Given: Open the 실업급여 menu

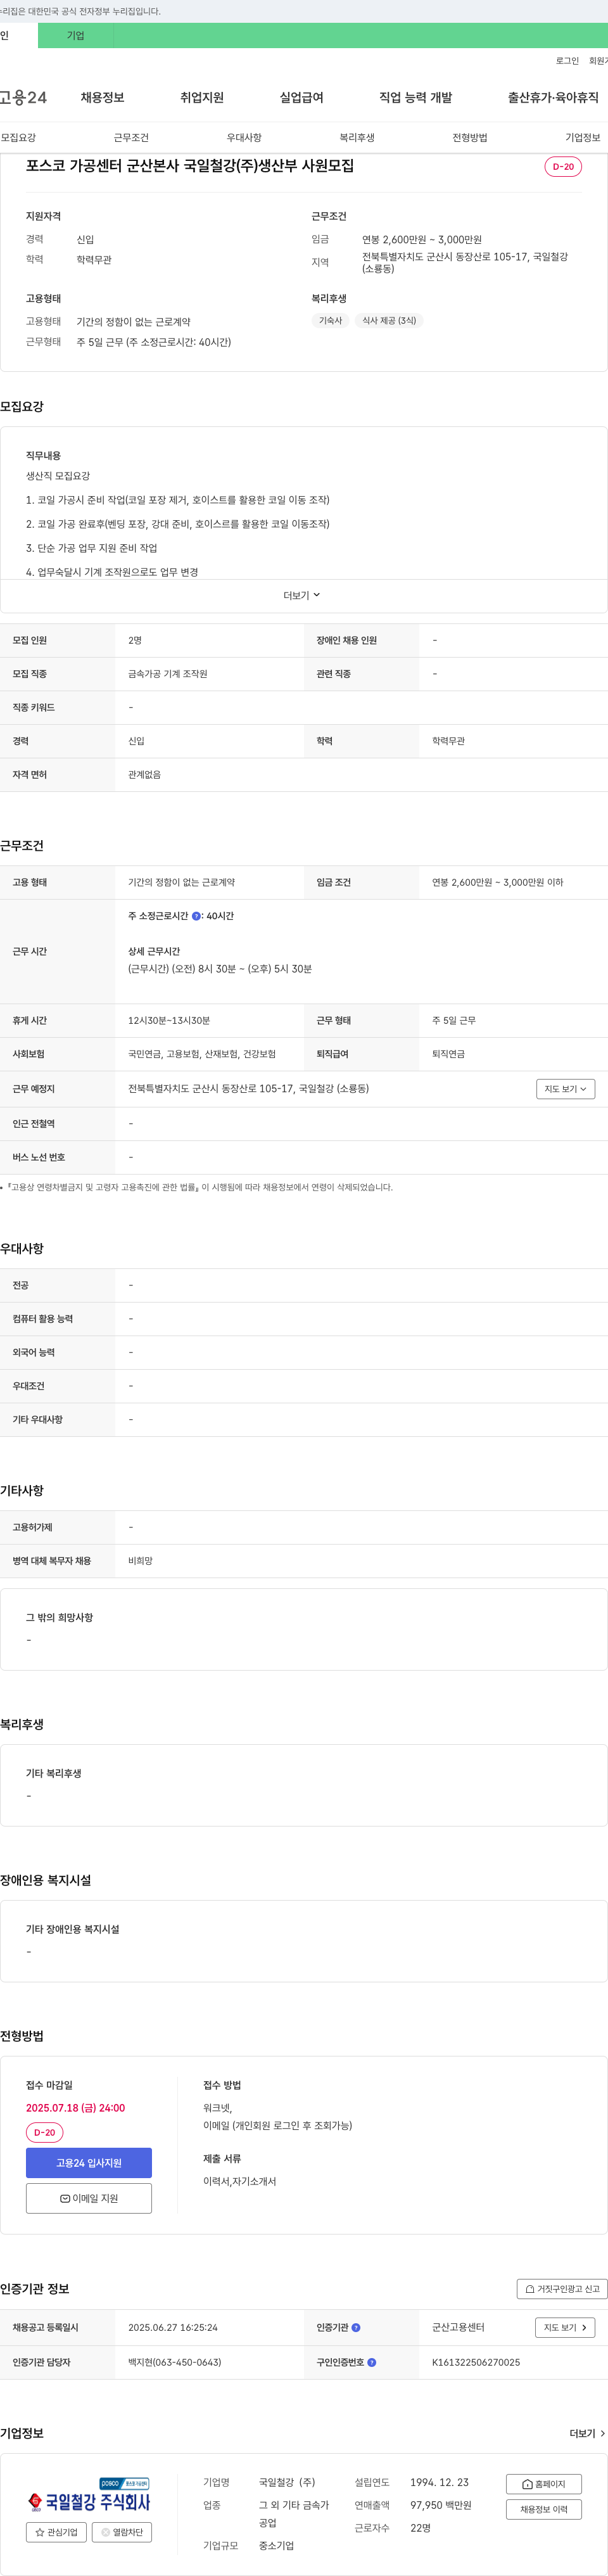Looking at the screenshot, I should click(x=301, y=97).
